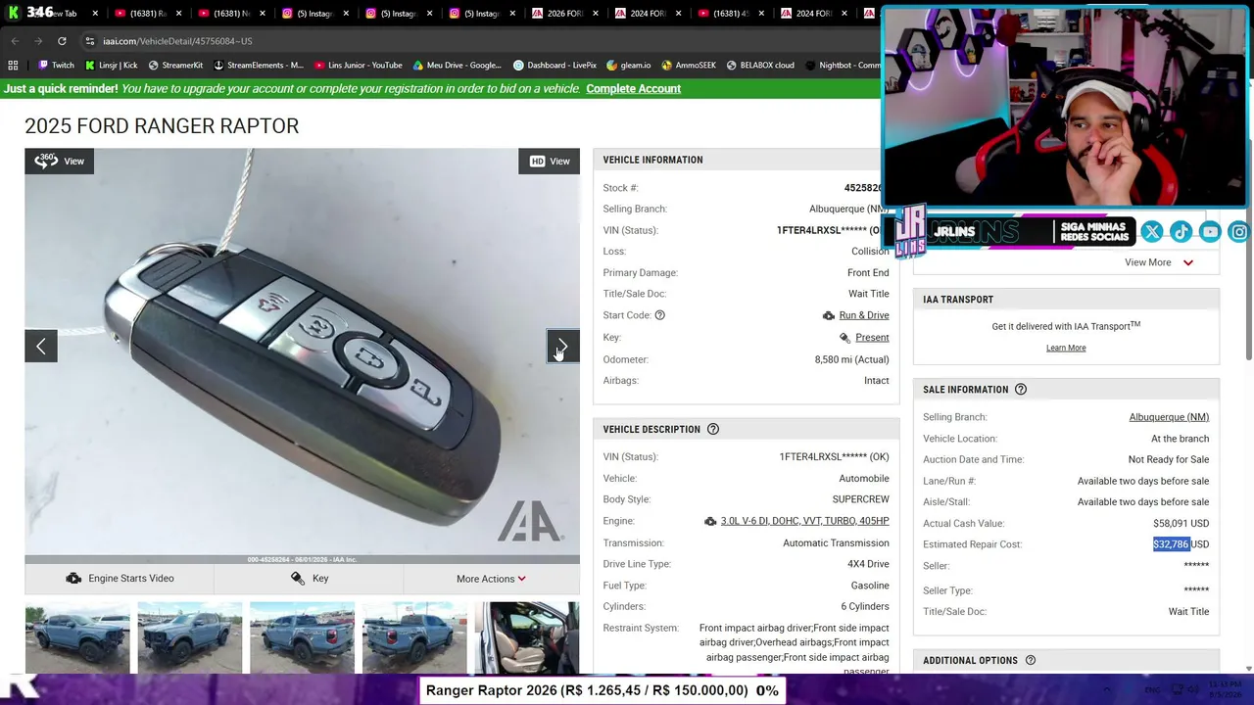Show the previous vehicle photo
The width and height of the screenshot is (1254, 705).
click(x=41, y=346)
